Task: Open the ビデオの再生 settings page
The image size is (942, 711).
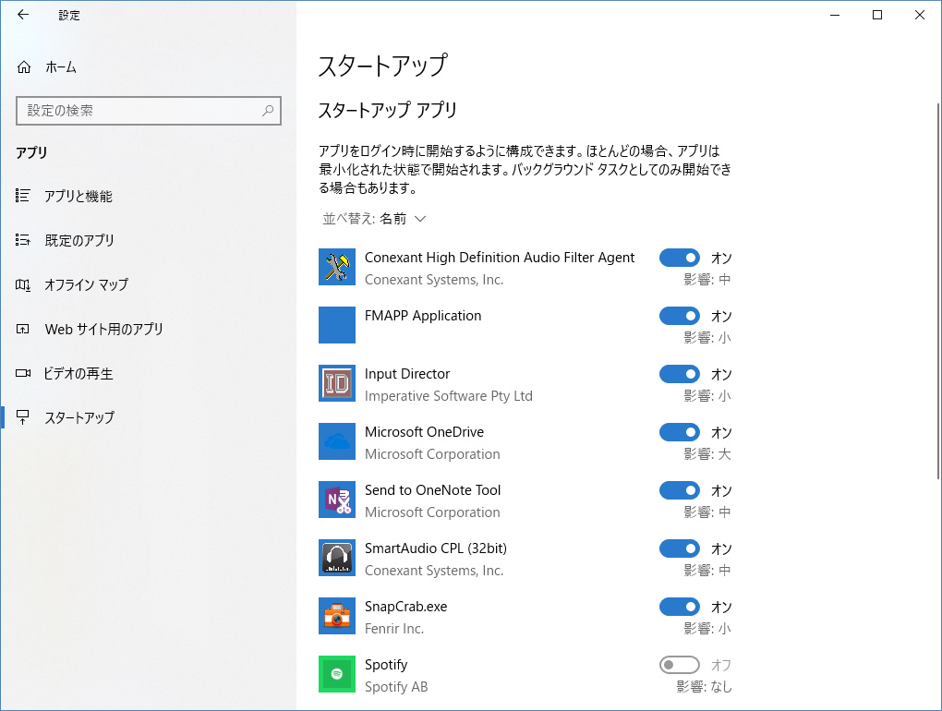Action: [x=78, y=373]
